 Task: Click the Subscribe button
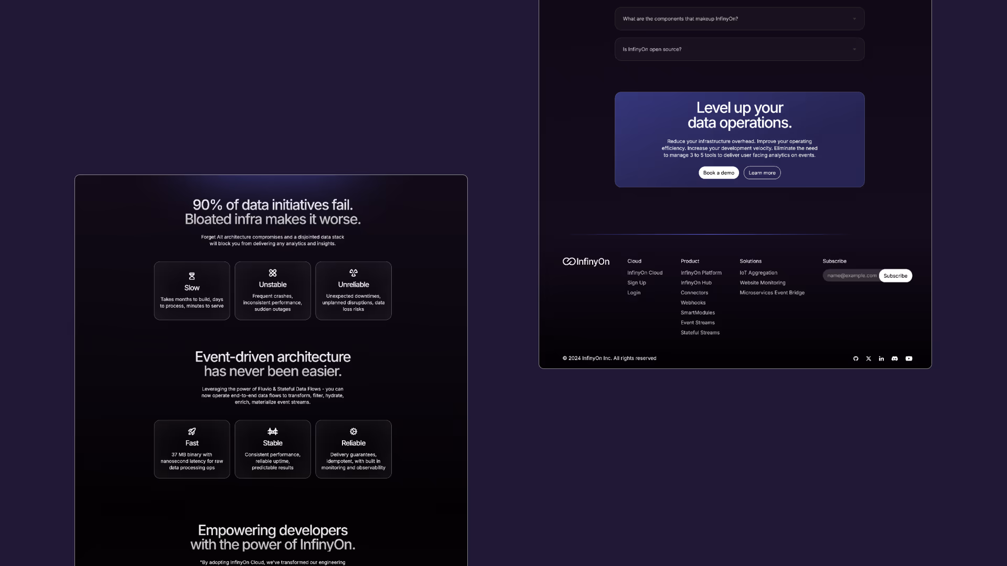[895, 276]
